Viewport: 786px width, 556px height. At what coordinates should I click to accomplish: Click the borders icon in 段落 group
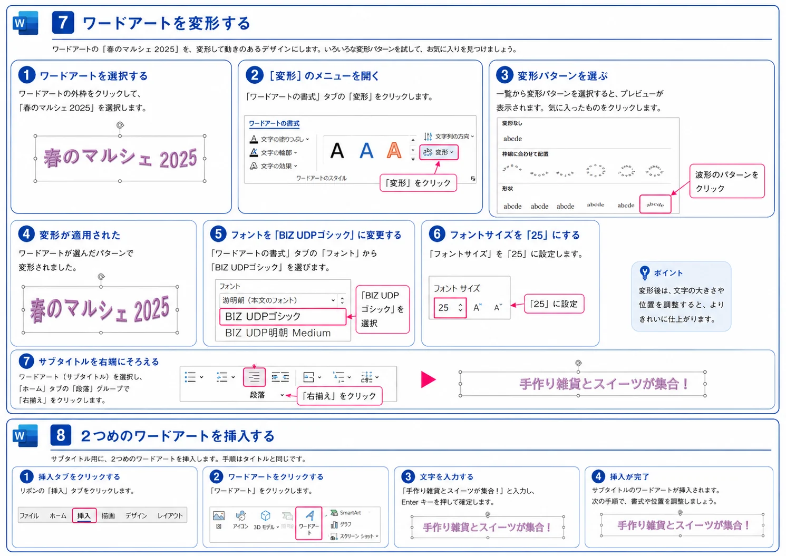pyautogui.click(x=309, y=377)
